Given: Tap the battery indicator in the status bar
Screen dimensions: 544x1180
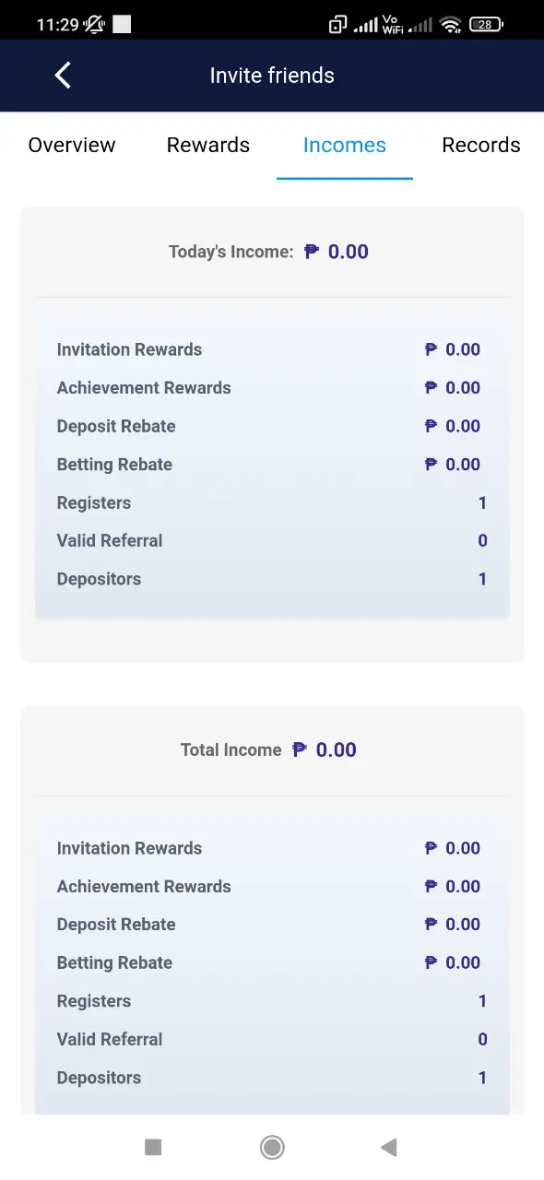Looking at the screenshot, I should coord(486,25).
